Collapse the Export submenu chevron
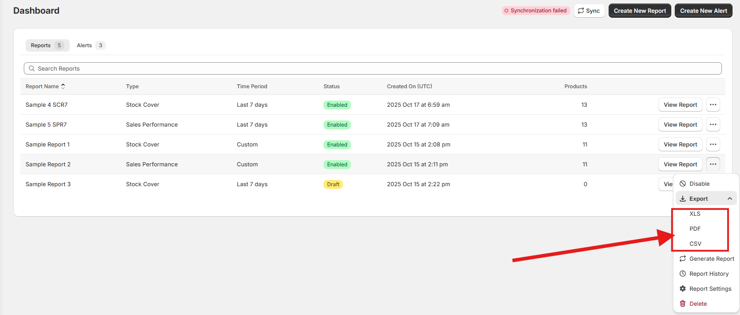740x315 pixels. [x=730, y=199]
